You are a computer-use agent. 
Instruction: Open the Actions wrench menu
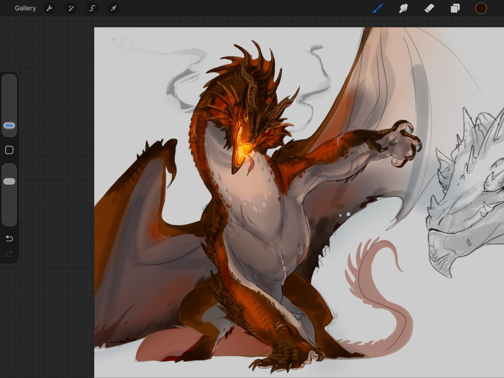(50, 8)
